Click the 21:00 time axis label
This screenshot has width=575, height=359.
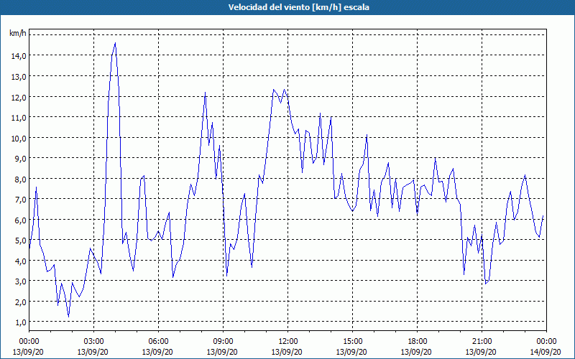coord(482,342)
